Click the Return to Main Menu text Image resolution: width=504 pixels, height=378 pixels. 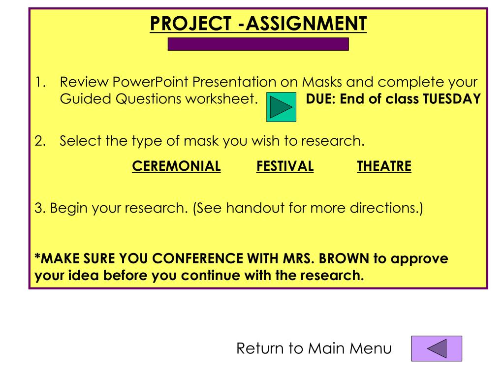(x=314, y=348)
